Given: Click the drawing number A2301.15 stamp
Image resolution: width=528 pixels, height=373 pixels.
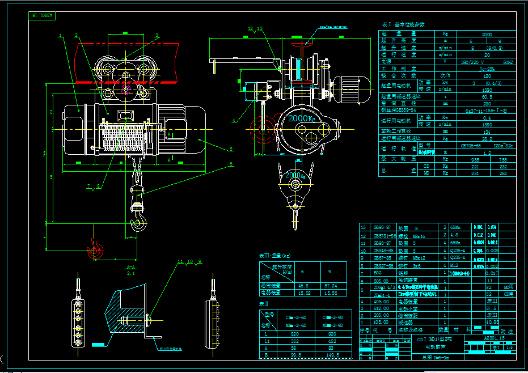Looking at the screenshot, I should tap(495, 338).
